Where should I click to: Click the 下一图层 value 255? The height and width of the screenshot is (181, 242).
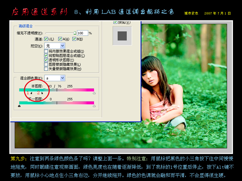[70, 99]
